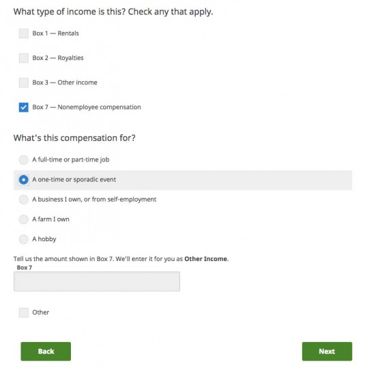Select the full-time or part-time job radio button
365x368 pixels.
point(23,160)
